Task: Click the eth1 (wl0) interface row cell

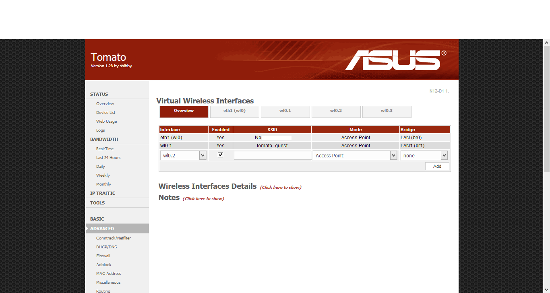Action: 184,138
